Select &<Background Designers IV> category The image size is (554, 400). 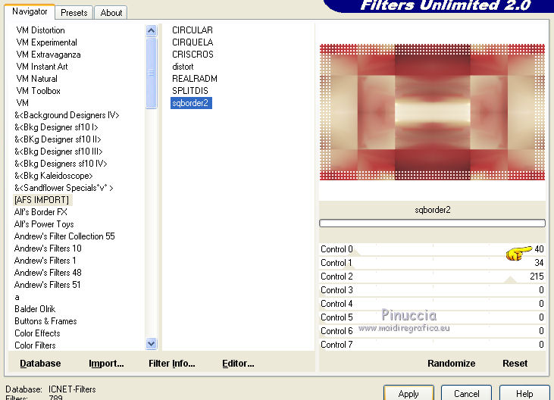(x=67, y=115)
